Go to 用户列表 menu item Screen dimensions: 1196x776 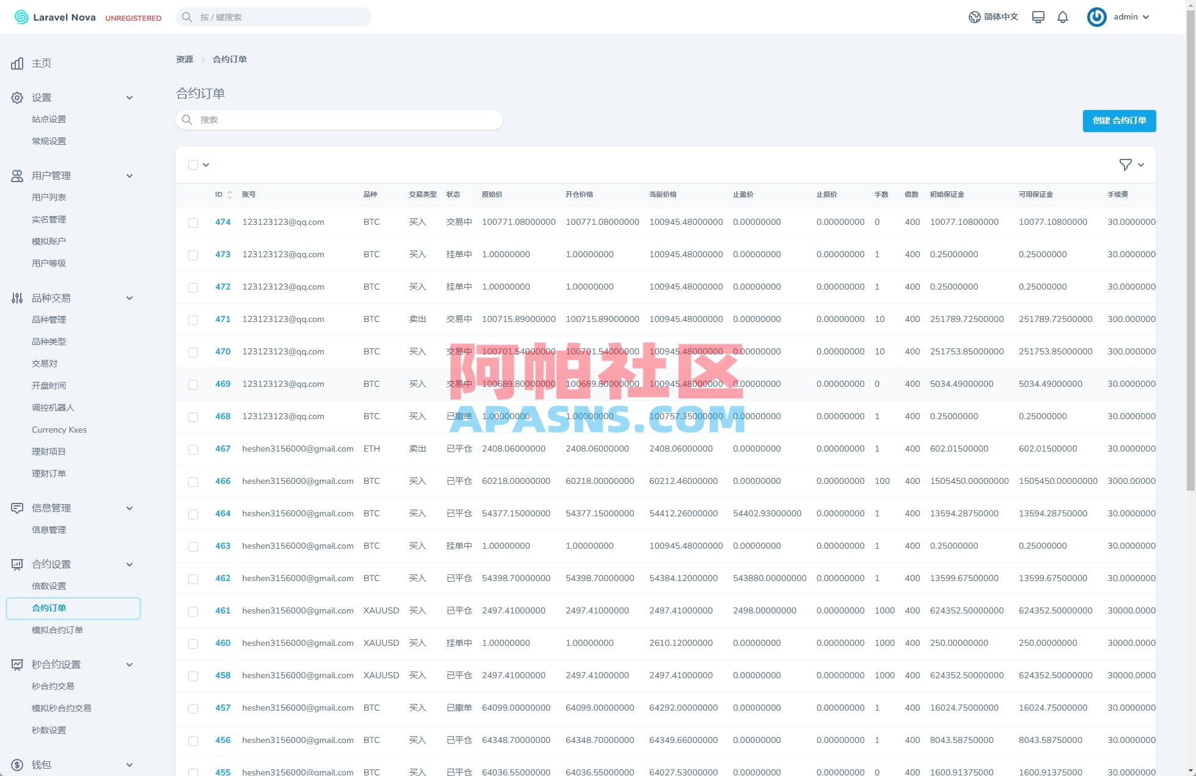(x=49, y=197)
